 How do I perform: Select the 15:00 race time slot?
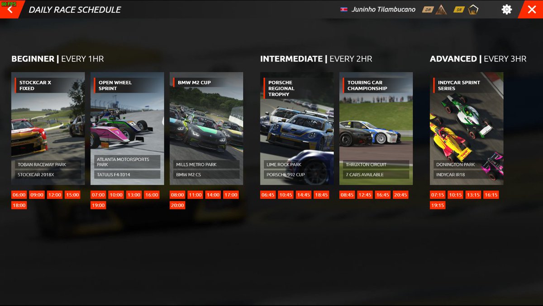(72, 195)
